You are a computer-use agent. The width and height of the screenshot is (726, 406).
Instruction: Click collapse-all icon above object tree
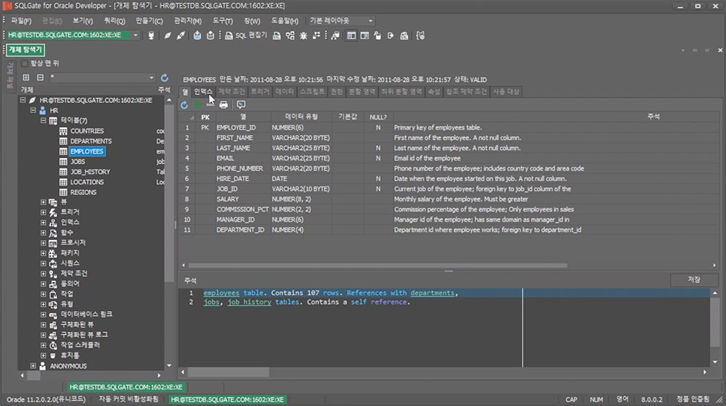(x=40, y=78)
